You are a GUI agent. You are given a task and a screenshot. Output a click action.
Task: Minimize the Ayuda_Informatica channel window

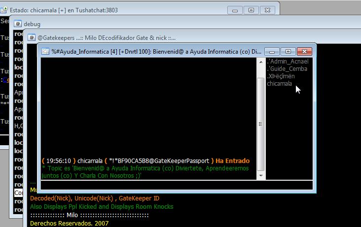click(272, 52)
